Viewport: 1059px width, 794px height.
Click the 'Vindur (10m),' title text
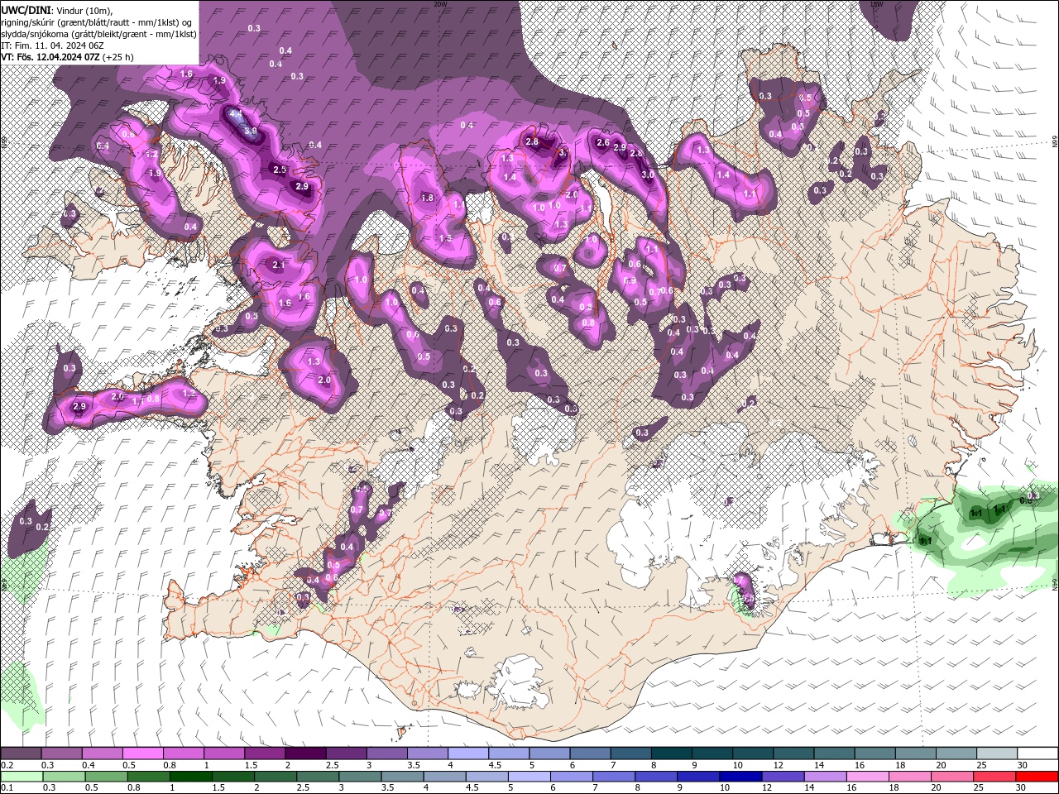pos(84,10)
